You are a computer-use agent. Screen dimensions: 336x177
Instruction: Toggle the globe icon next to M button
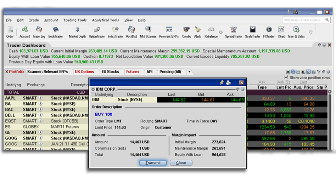(293, 72)
